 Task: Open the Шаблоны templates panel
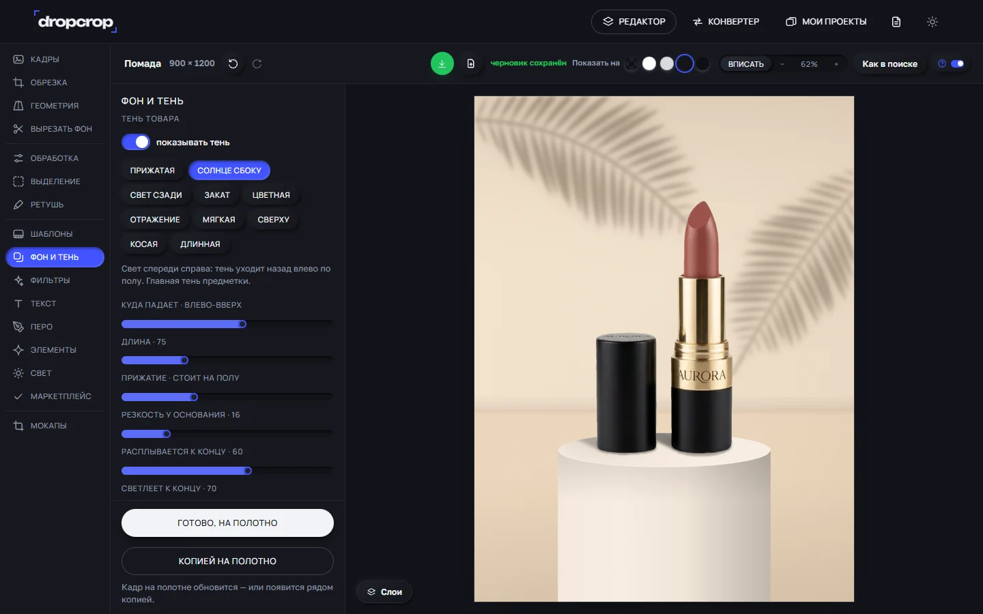(55, 234)
